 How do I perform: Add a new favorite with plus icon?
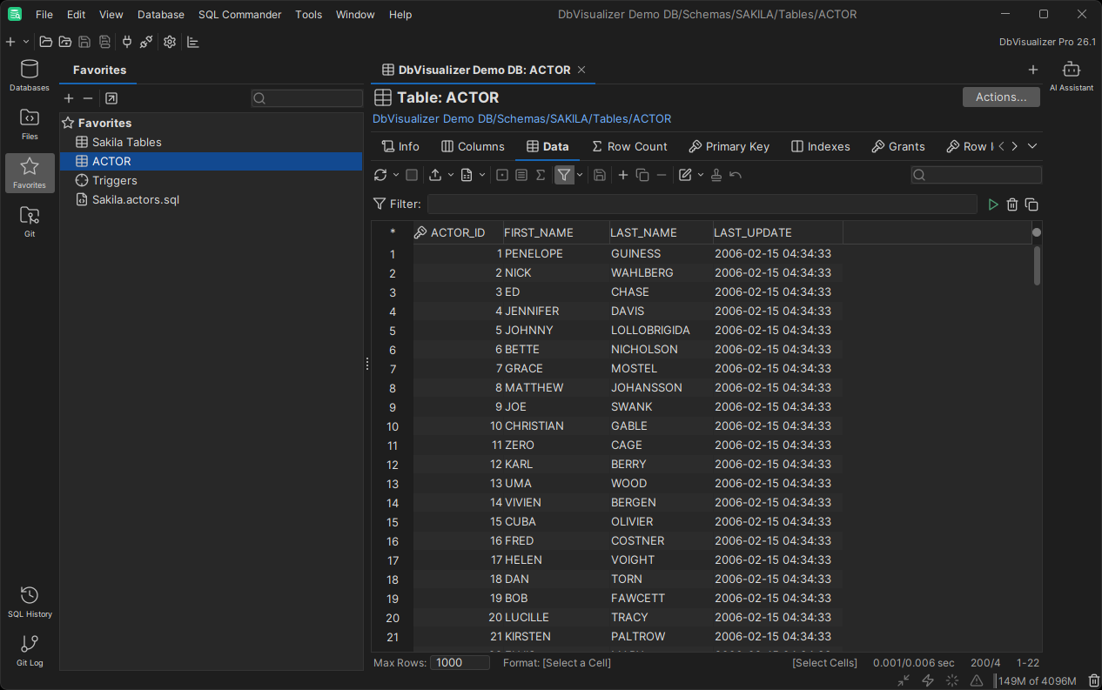pyautogui.click(x=69, y=98)
